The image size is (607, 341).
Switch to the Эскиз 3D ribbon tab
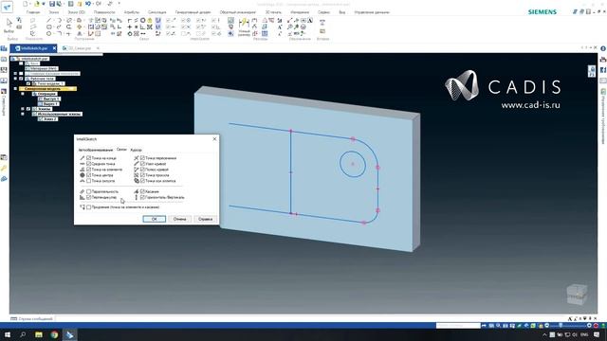[76, 12]
